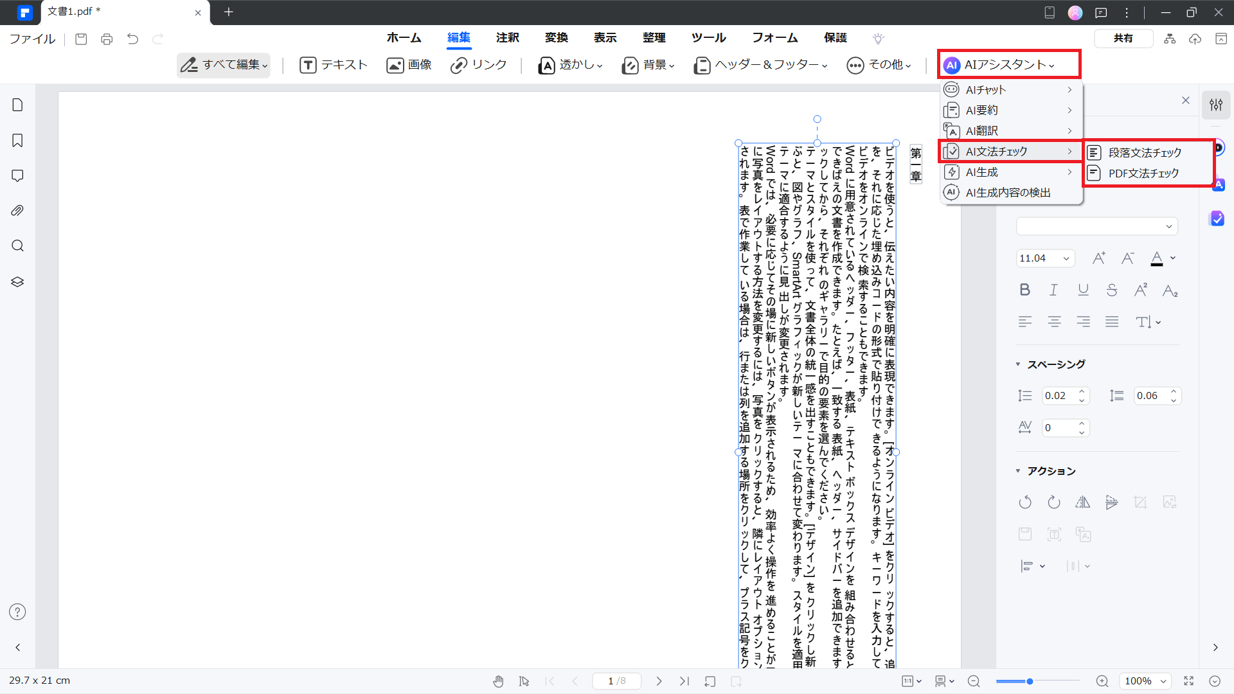Viewport: 1234px width, 694px height.
Task: Click the cloud upload icon
Action: pyautogui.click(x=1195, y=39)
